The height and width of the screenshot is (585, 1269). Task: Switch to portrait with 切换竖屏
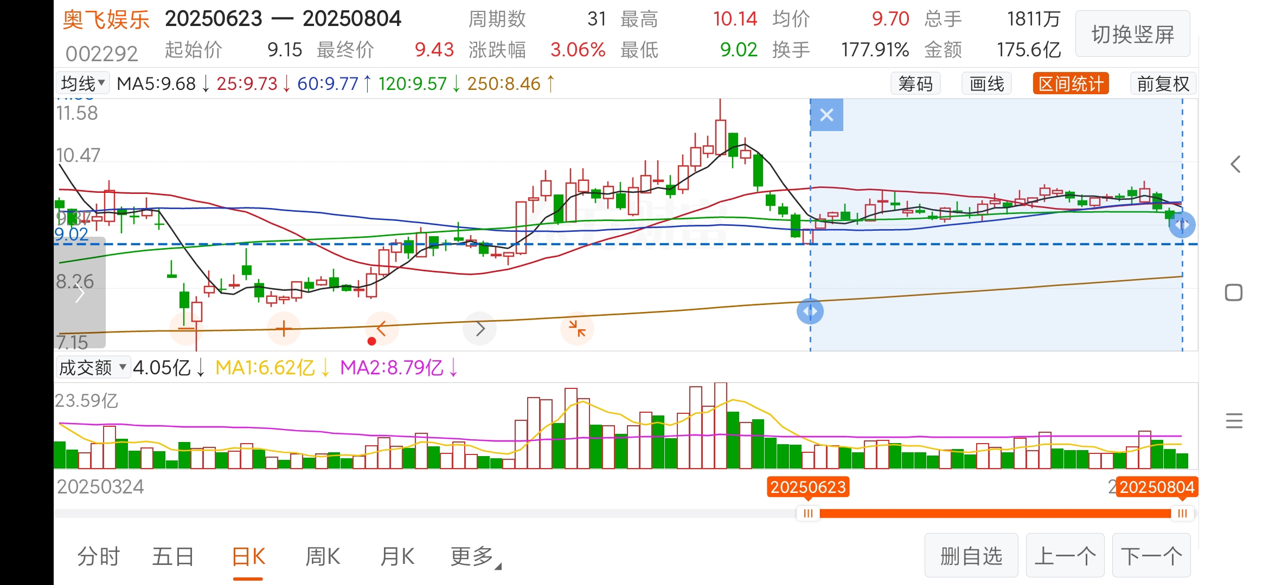(1132, 34)
